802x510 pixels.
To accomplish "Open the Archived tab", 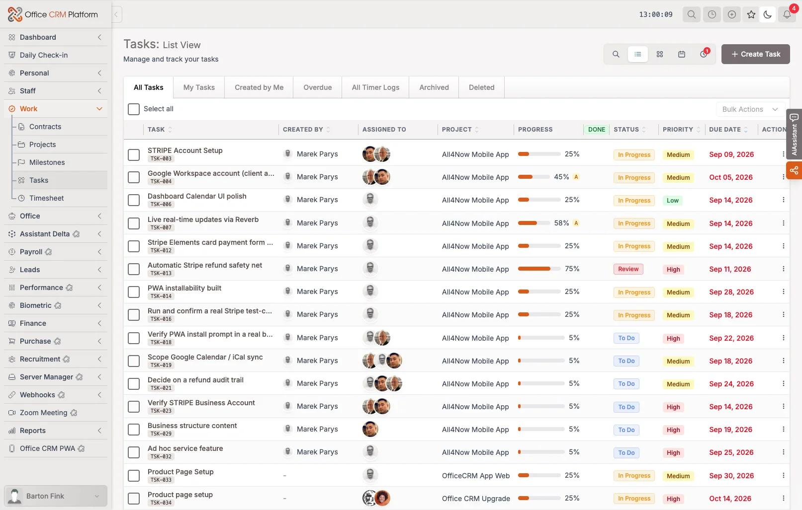I will pyautogui.click(x=434, y=87).
